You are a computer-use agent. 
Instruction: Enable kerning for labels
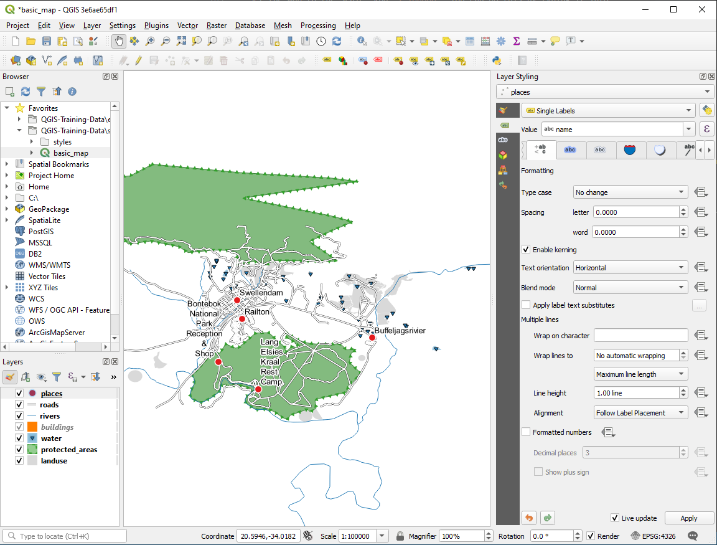(x=526, y=249)
